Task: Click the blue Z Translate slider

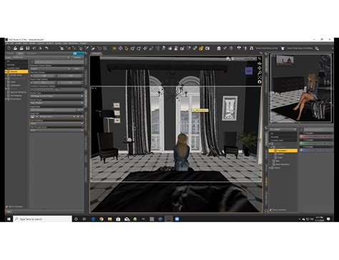Action: tap(316, 150)
